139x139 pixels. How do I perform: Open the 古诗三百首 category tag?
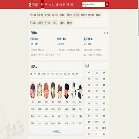pyautogui.click(x=33, y=15)
